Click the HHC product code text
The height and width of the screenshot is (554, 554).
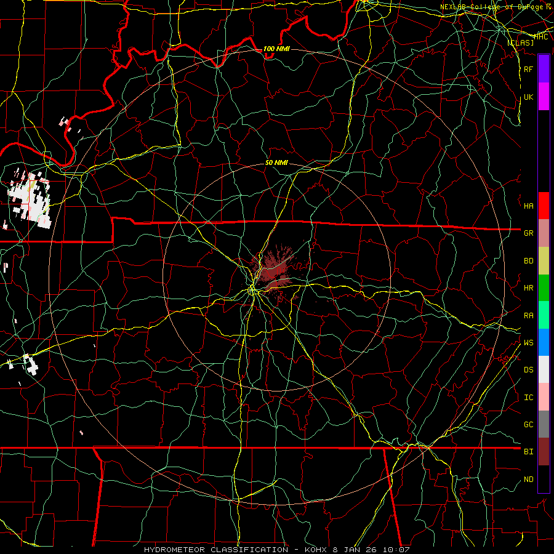[541, 37]
